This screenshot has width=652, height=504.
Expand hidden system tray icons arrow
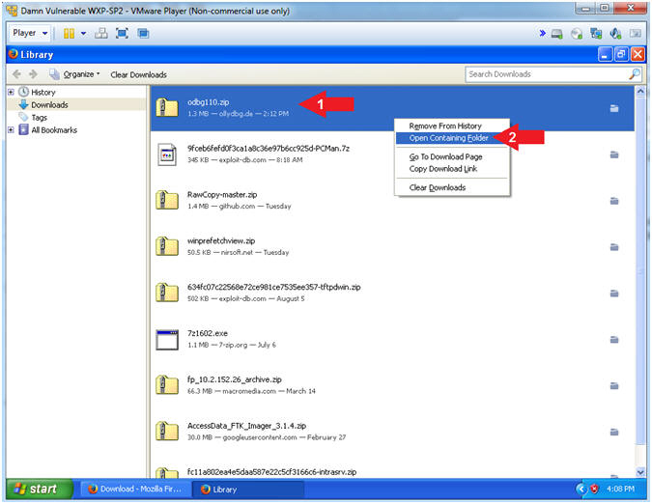click(581, 490)
